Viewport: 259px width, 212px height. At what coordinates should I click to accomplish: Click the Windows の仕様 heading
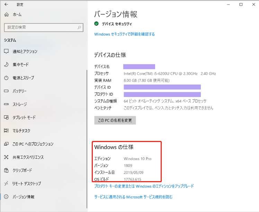114,147
